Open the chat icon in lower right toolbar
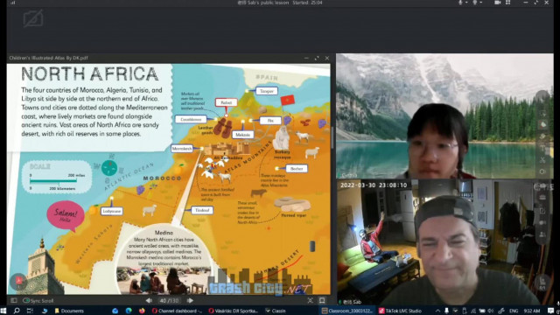This screenshot has width=560, height=315. pyautogui.click(x=542, y=222)
